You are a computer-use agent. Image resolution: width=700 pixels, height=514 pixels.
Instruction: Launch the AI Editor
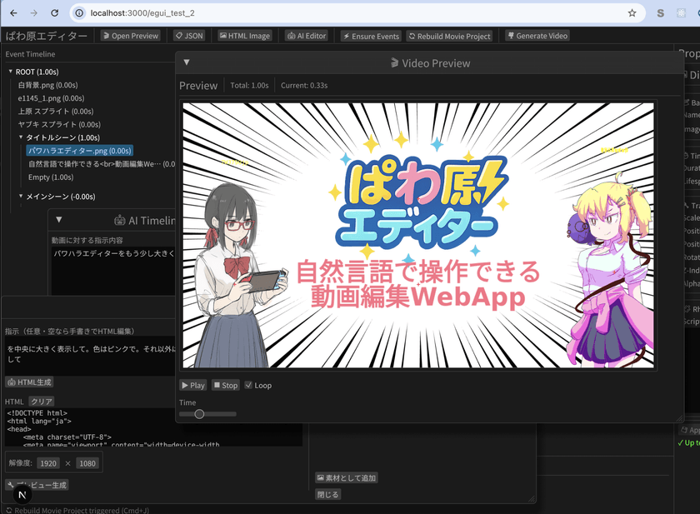pyautogui.click(x=306, y=36)
